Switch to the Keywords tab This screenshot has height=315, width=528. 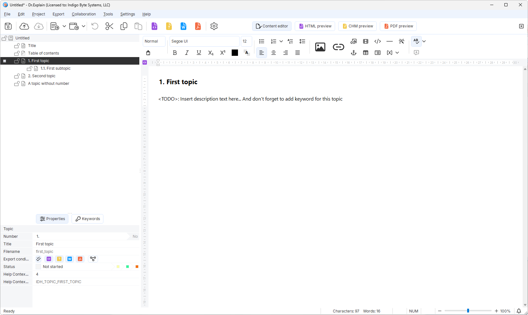coord(88,219)
